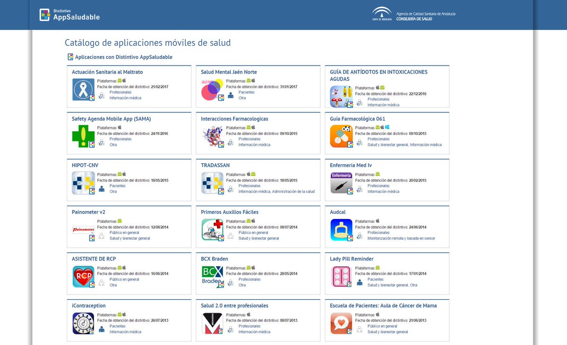Open the BCX Braden title link
Viewport: 567px width, 345px height.
point(215,259)
